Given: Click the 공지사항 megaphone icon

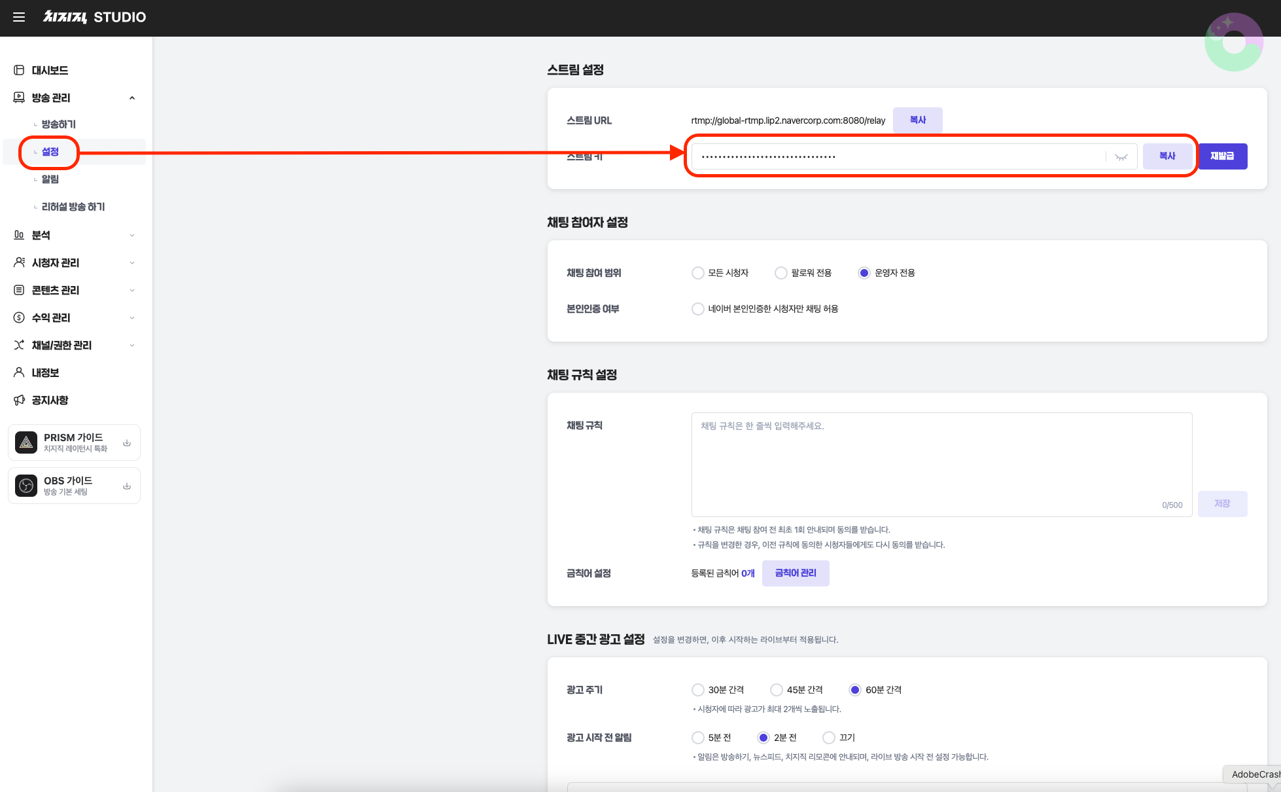Looking at the screenshot, I should click(x=19, y=400).
